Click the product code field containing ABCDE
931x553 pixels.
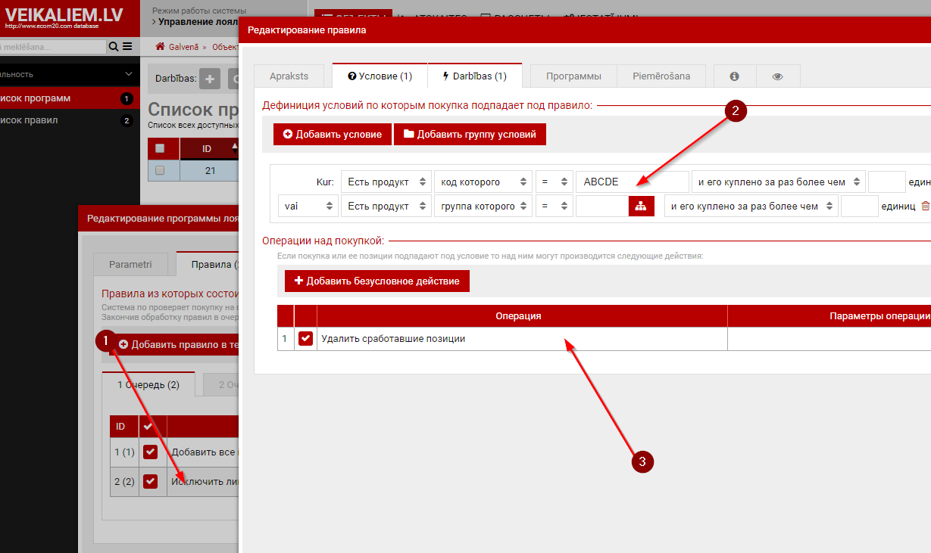tap(632, 182)
